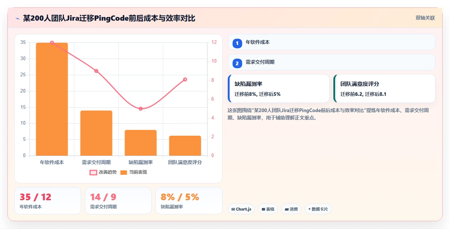The image size is (450, 229).
Task: Click the 进度 tag
Action: tap(291, 209)
